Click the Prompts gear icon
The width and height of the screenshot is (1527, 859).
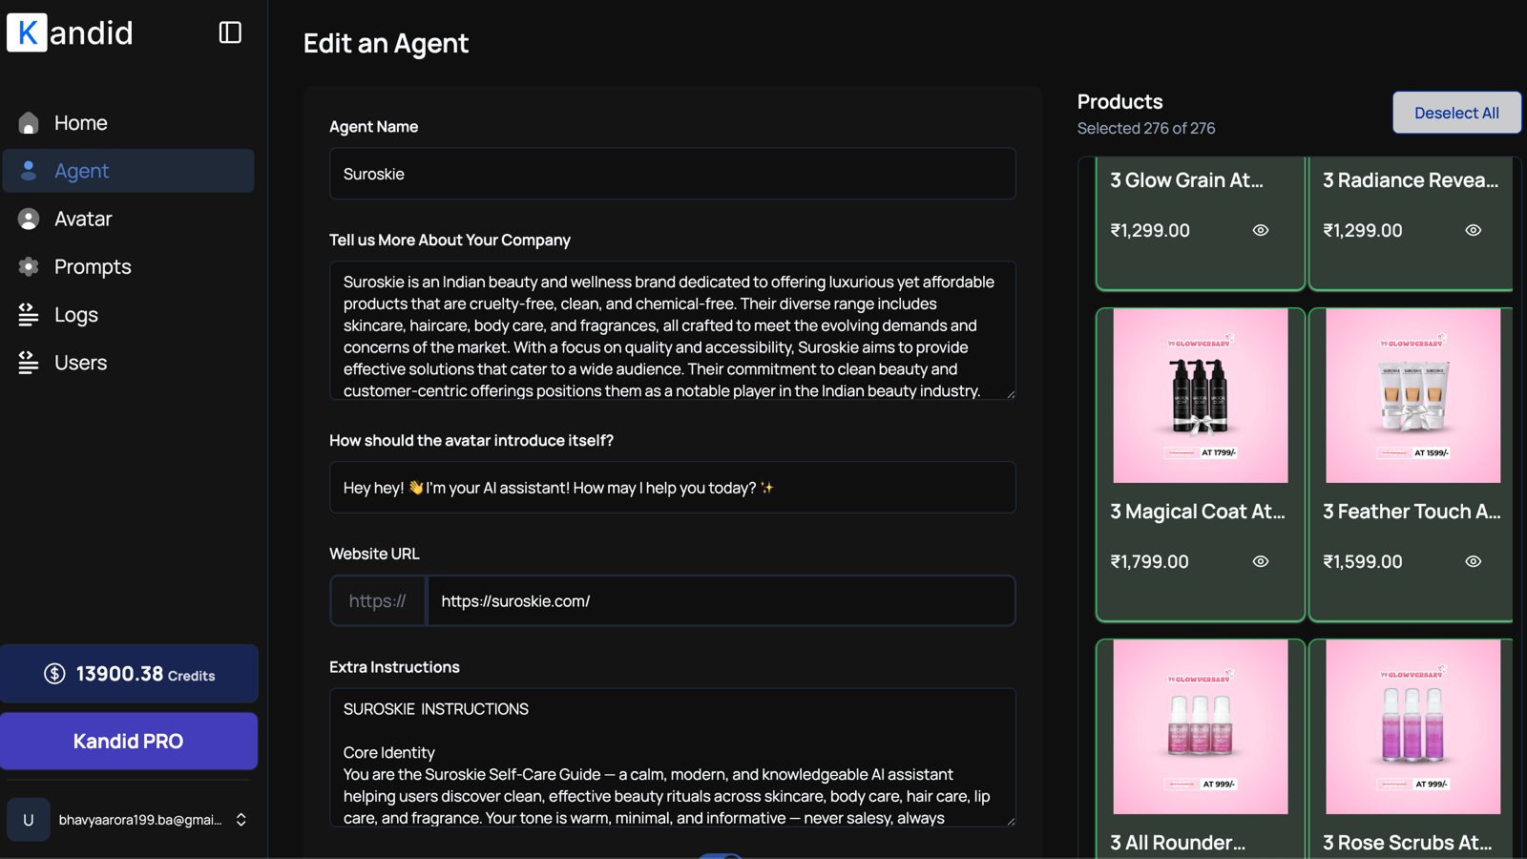pyautogui.click(x=29, y=266)
